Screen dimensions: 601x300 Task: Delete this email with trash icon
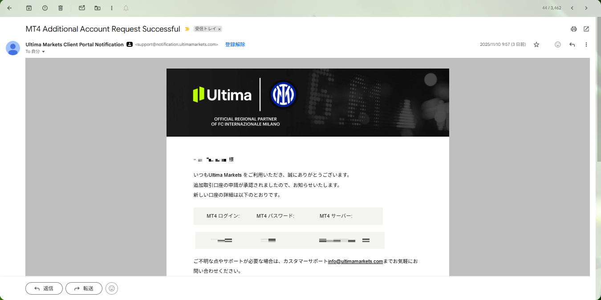61,8
